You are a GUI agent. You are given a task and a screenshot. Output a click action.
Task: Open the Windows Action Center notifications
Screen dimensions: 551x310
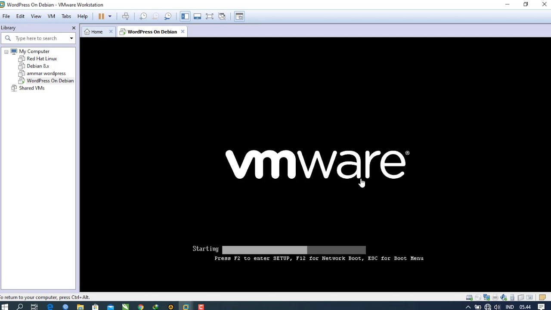pyautogui.click(x=542, y=307)
